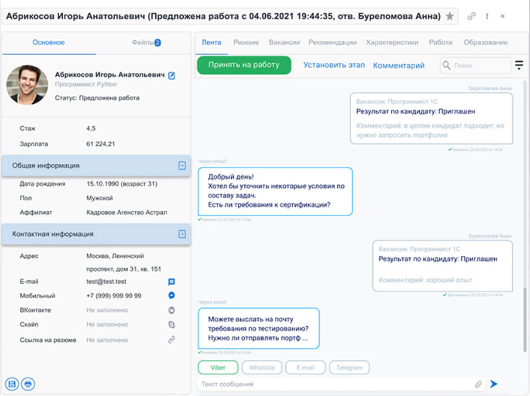The height and width of the screenshot is (396, 530).
Task: Focus the Поиск search field
Action: point(475,65)
